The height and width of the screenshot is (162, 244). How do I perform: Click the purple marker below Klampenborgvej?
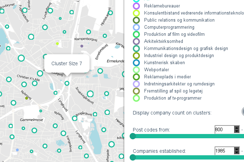(82, 46)
